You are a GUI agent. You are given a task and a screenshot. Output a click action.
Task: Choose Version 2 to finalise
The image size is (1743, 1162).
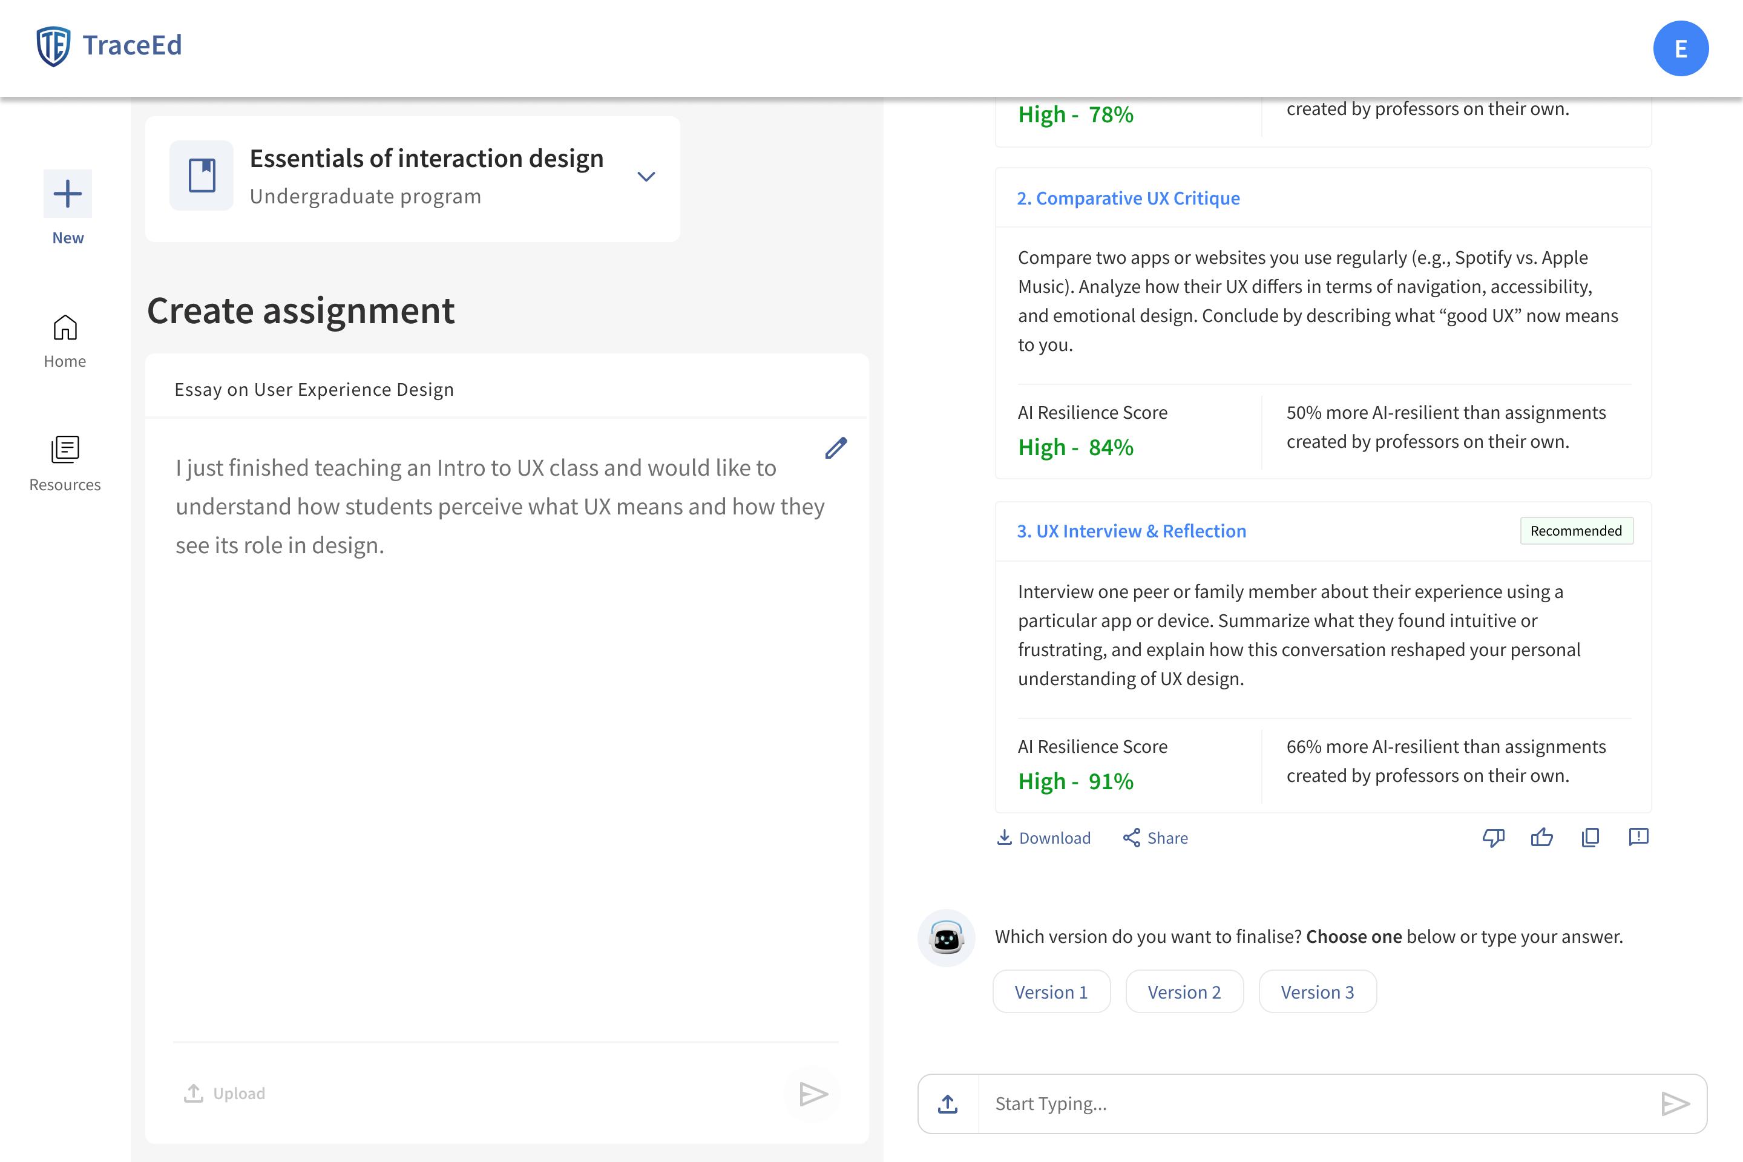click(x=1184, y=991)
